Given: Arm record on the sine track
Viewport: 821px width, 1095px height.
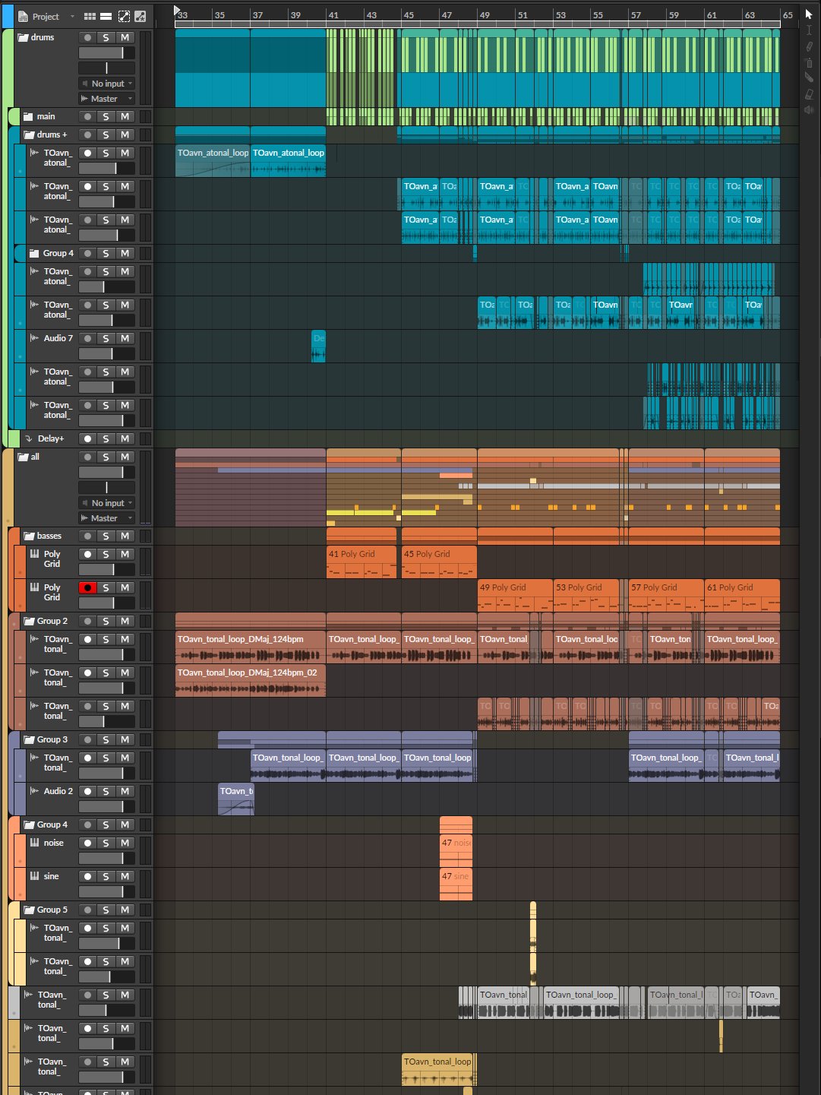Looking at the screenshot, I should tap(87, 876).
